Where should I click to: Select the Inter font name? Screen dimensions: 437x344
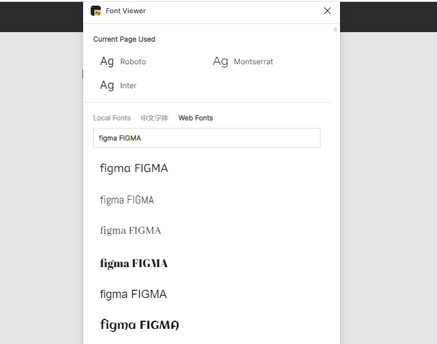pos(128,86)
